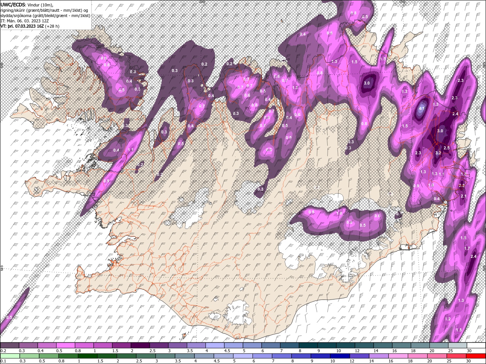The height and width of the screenshot is (364, 486).
Task: Click the '(+28 h)' forecast offset text
Action: (x=53, y=27)
